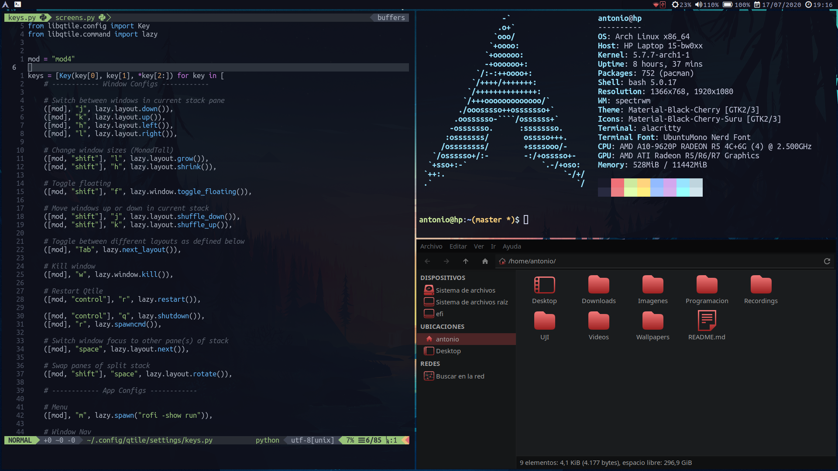This screenshot has width=838, height=471.
Task: Open the Editar menu
Action: point(458,246)
